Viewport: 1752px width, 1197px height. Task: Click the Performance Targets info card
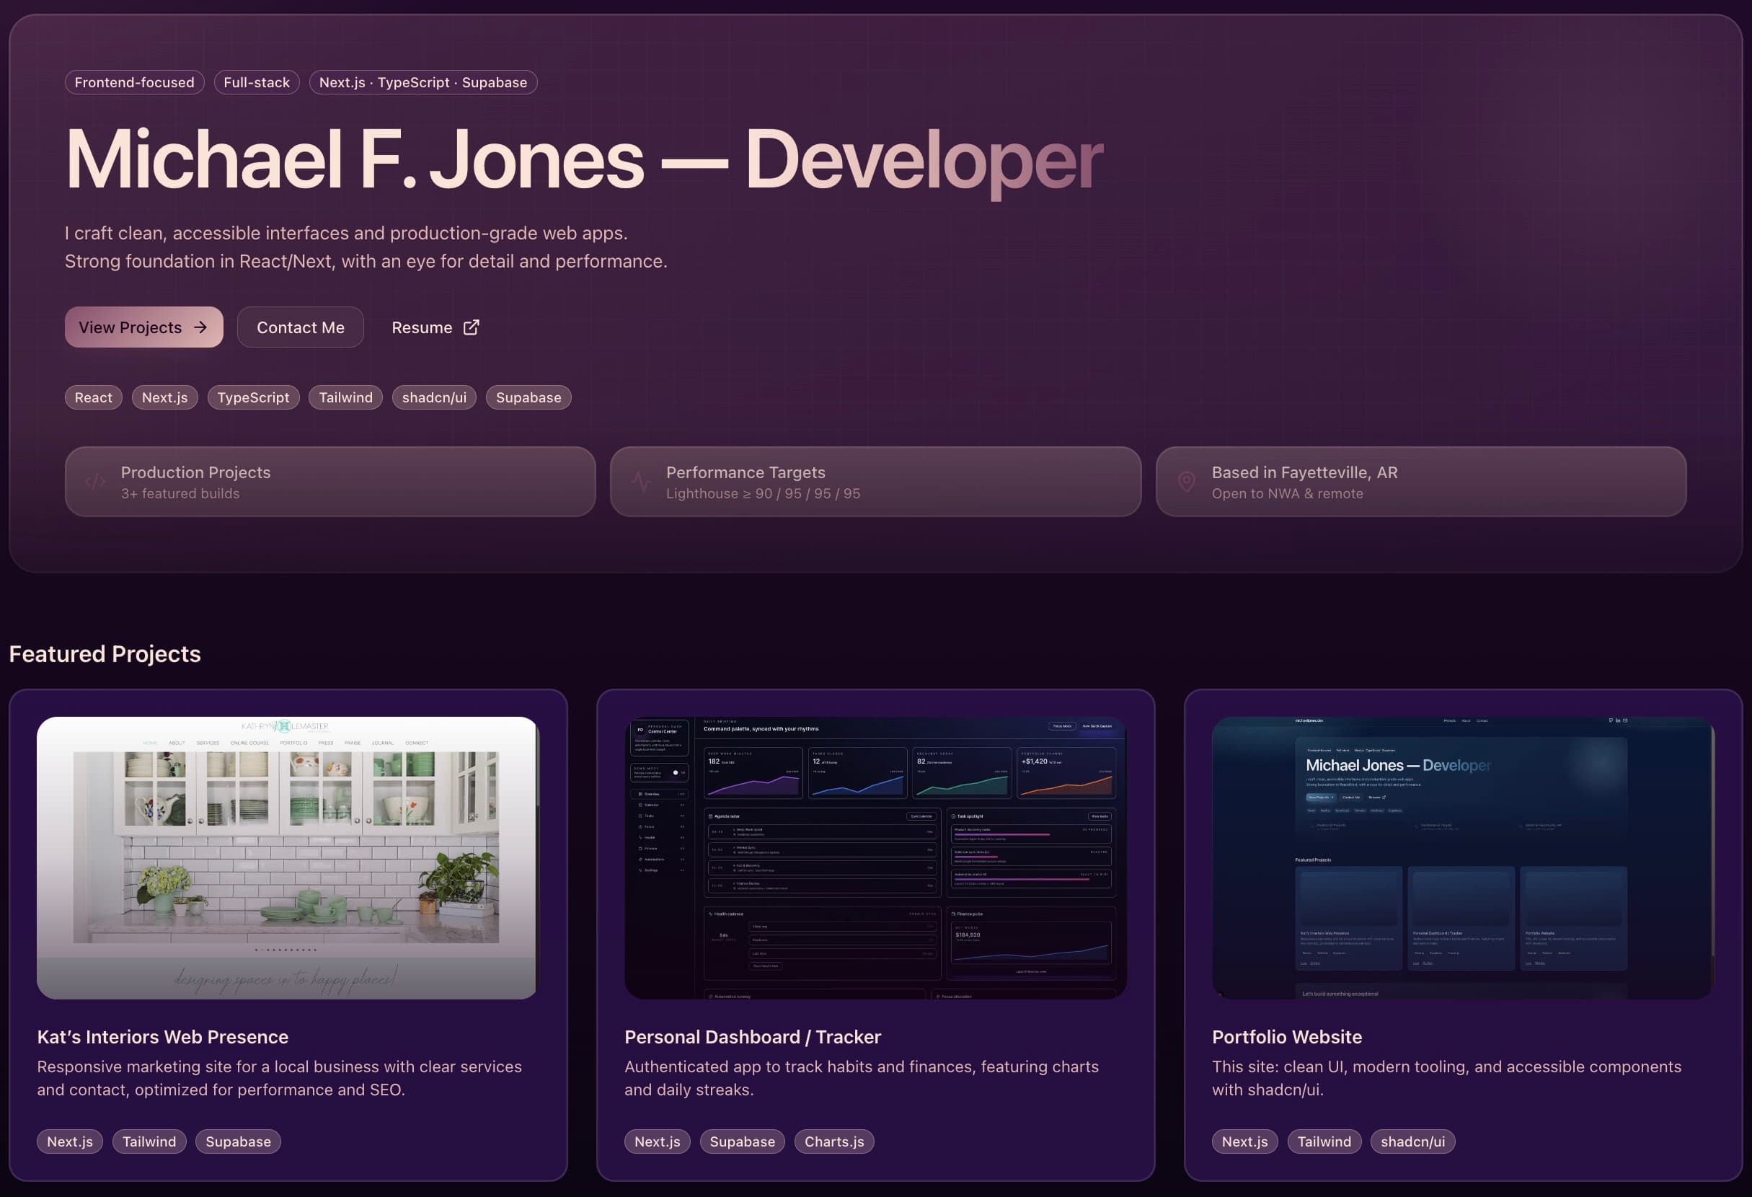tap(875, 482)
